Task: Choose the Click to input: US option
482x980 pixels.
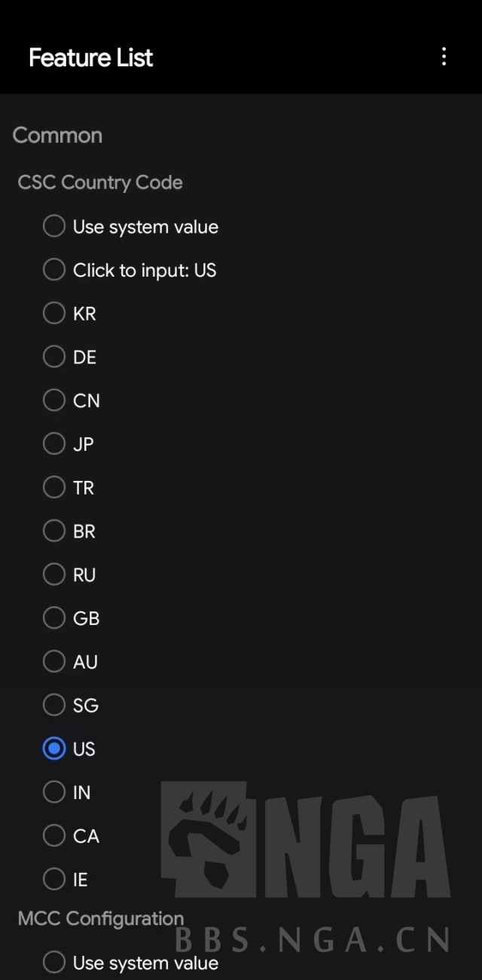Action: click(x=54, y=270)
